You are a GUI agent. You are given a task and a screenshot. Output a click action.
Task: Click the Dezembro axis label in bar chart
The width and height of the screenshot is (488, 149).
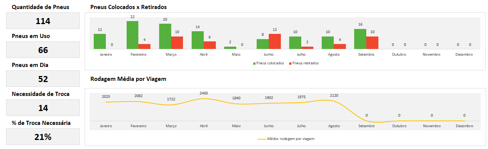(x=464, y=55)
